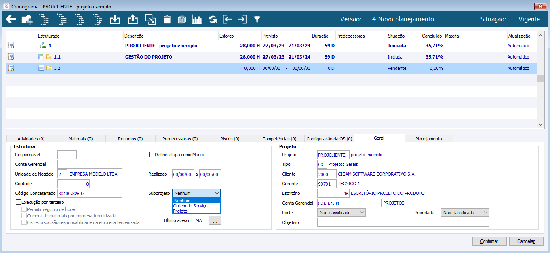Enable Definir etapa como Marco checkbox

click(x=152, y=154)
